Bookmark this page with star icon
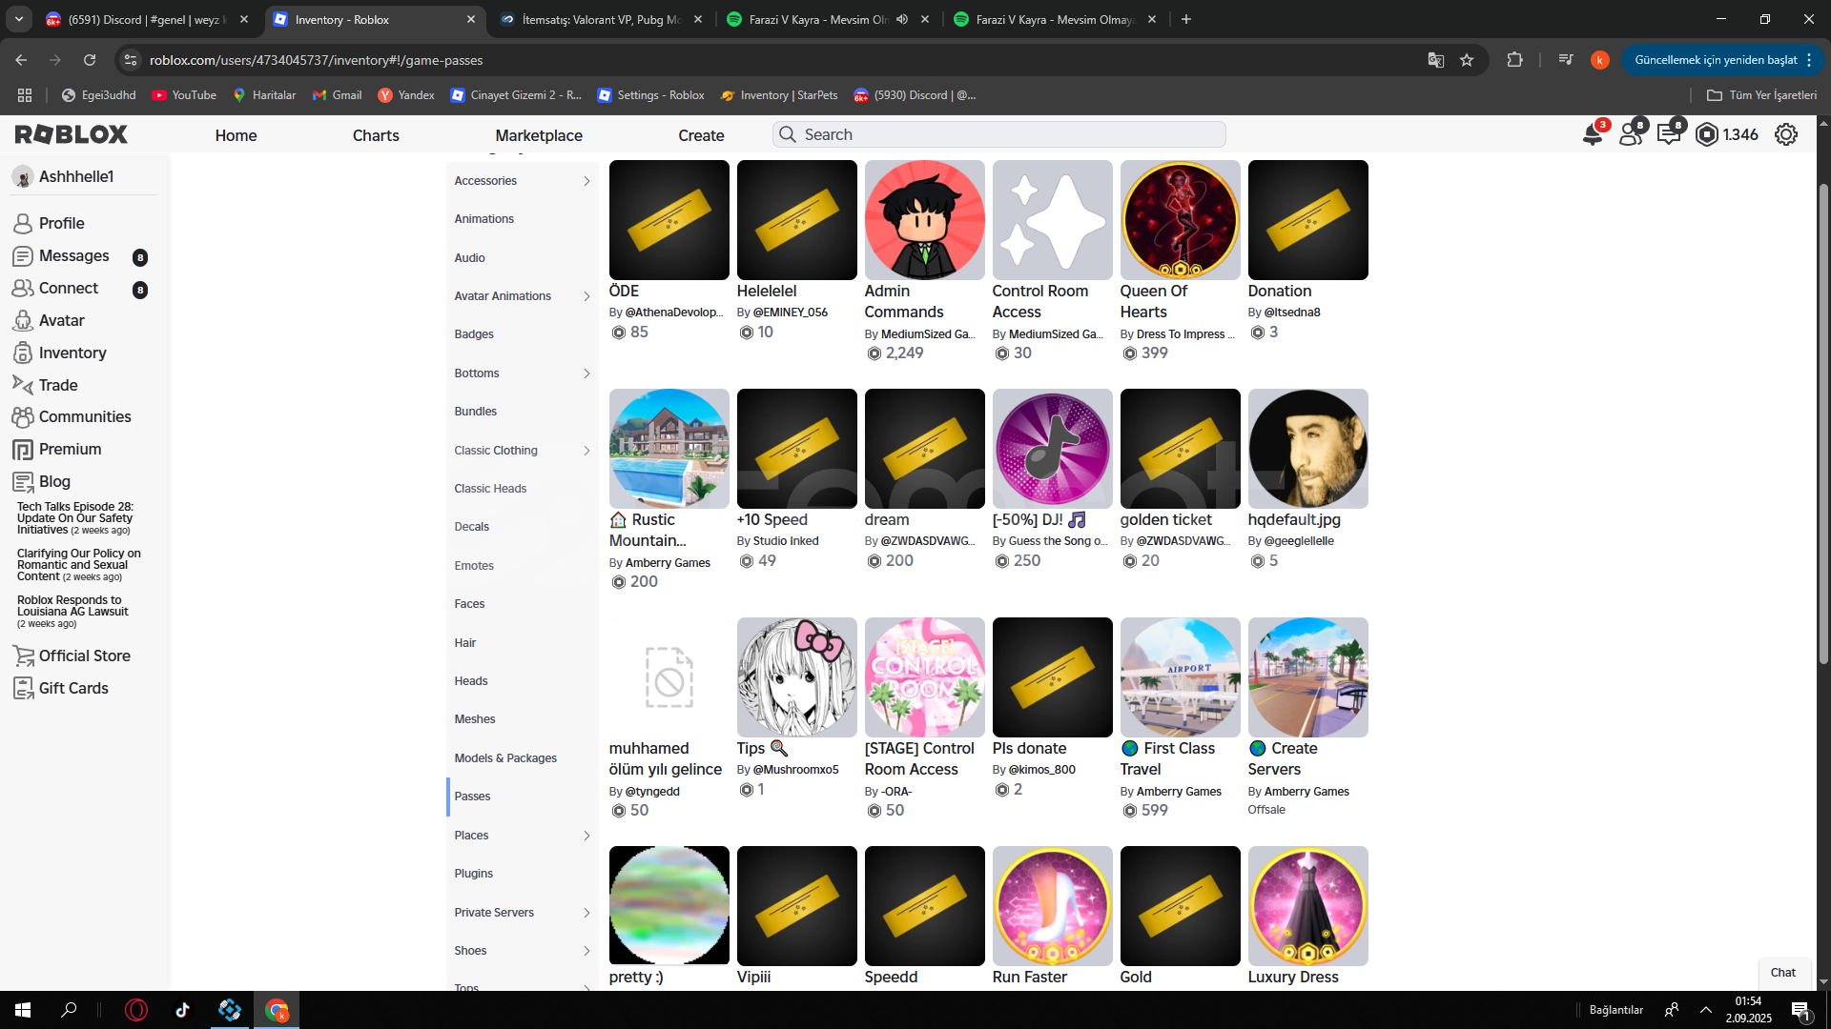This screenshot has height=1029, width=1831. [1467, 60]
